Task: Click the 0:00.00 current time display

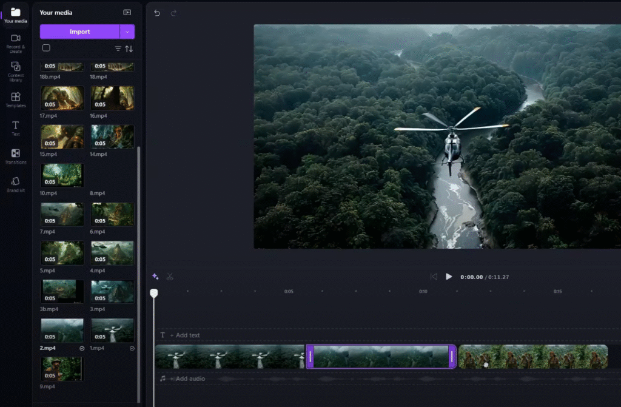Action: click(471, 277)
